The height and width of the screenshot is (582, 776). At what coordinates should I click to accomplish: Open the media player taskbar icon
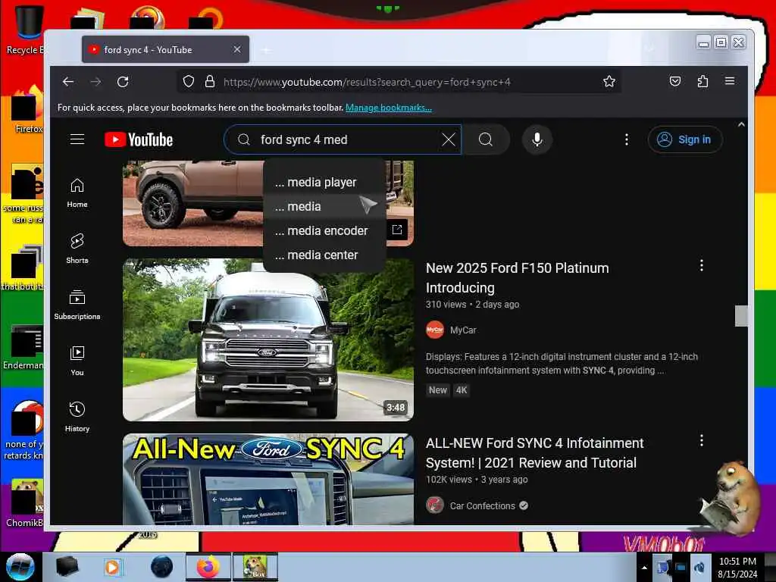click(x=112, y=567)
